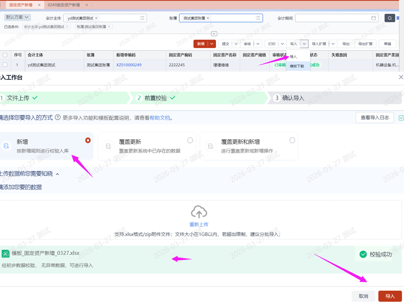Screen dimensions: 404x302
Task: Click the list icon in 会计主体 field
Action: coord(142,18)
